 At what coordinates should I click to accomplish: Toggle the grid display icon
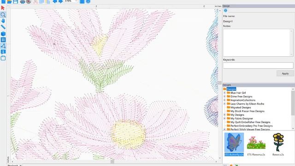3,40
